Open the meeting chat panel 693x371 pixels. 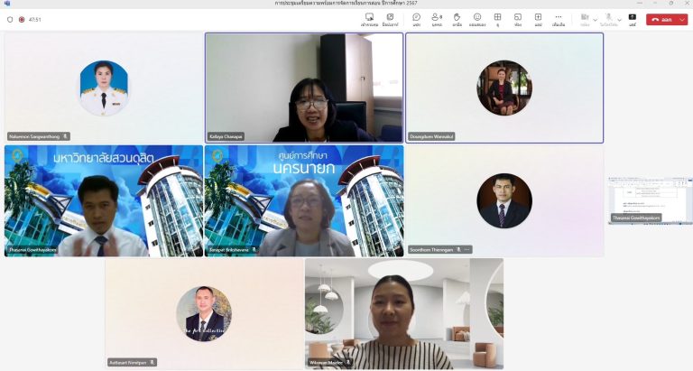416,18
